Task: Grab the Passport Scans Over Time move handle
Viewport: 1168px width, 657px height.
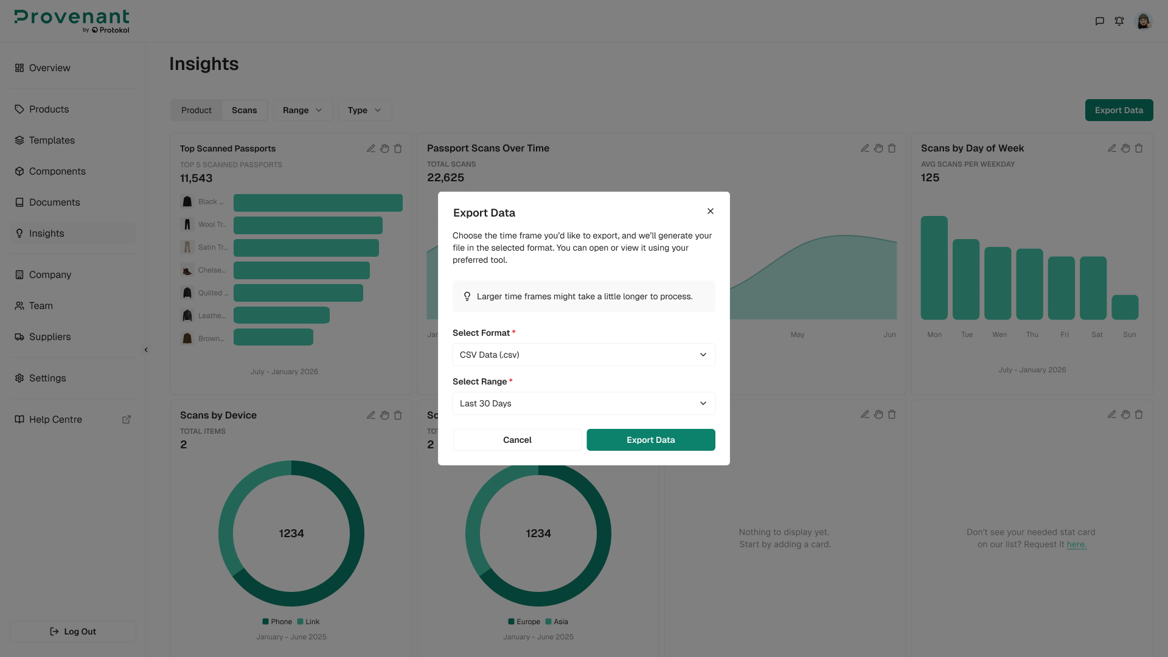Action: pyautogui.click(x=878, y=148)
